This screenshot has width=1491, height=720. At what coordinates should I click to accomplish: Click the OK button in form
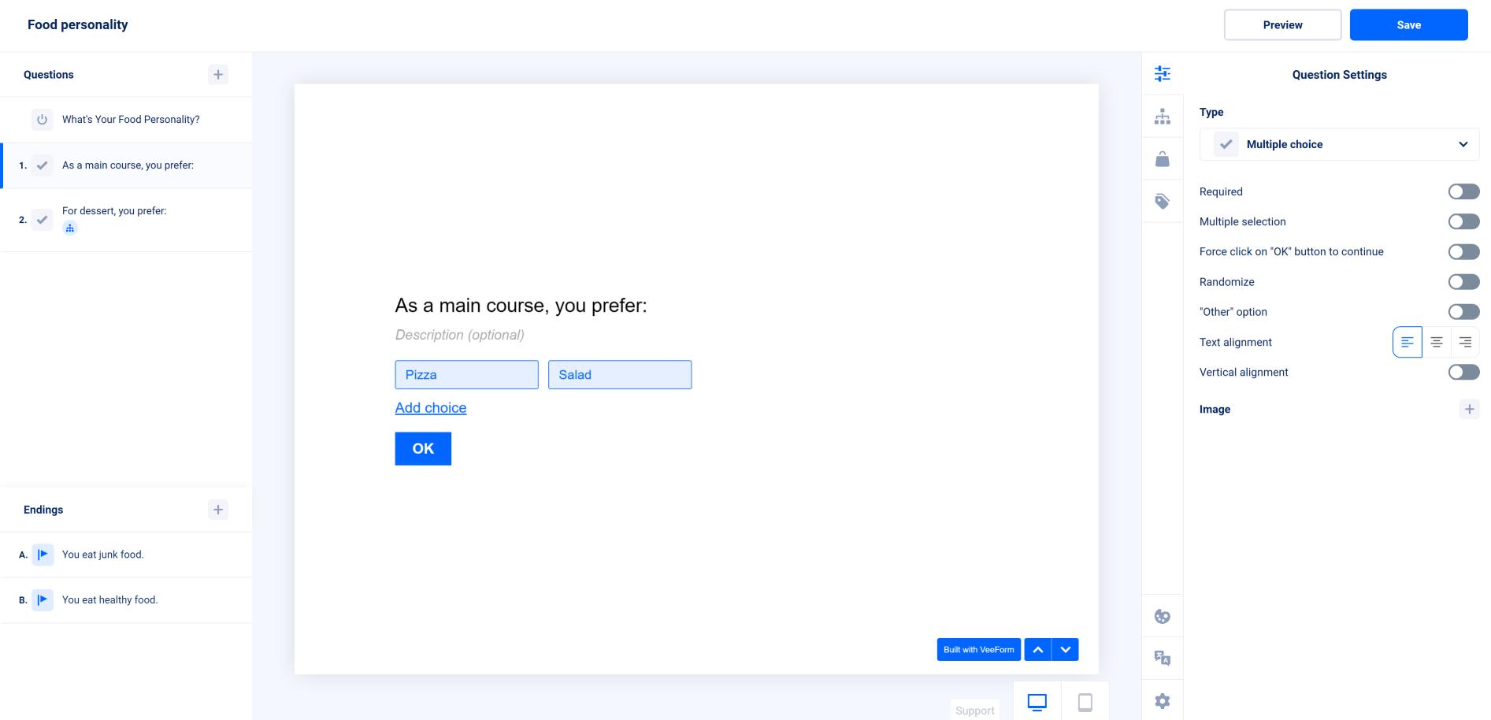tap(423, 448)
